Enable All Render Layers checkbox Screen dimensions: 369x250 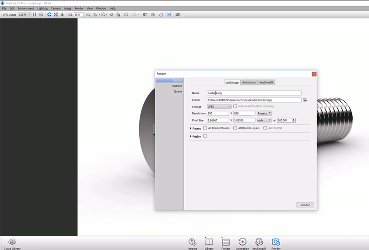[235, 128]
